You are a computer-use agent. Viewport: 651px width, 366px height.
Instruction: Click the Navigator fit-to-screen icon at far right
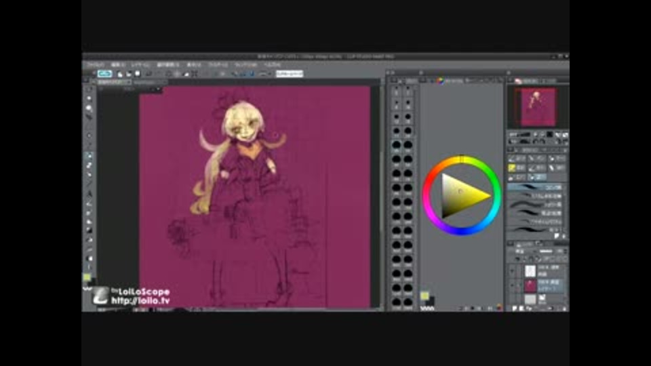[x=565, y=135]
